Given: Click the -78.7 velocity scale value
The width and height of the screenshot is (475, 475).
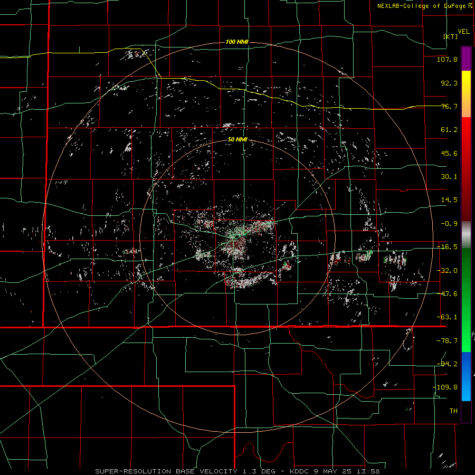Looking at the screenshot, I should pyautogui.click(x=447, y=341).
